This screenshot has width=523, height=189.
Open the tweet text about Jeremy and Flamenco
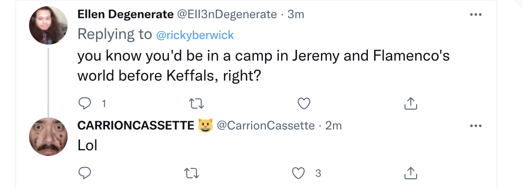pyautogui.click(x=263, y=66)
